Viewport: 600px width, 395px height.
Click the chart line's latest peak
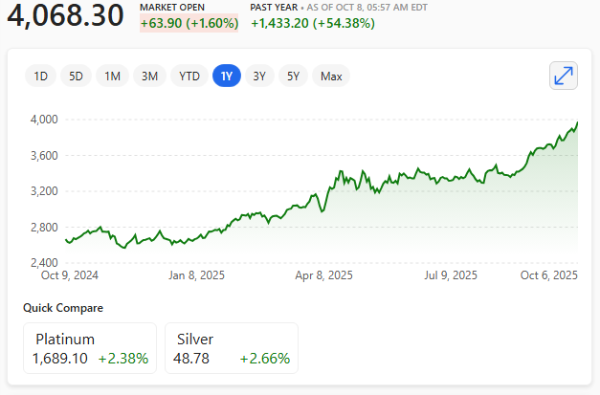pyautogui.click(x=577, y=122)
